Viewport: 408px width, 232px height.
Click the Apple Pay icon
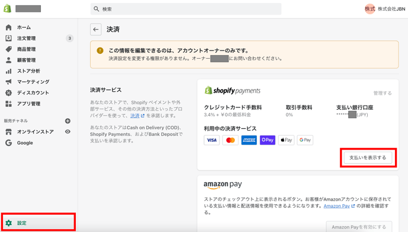tap(286, 140)
